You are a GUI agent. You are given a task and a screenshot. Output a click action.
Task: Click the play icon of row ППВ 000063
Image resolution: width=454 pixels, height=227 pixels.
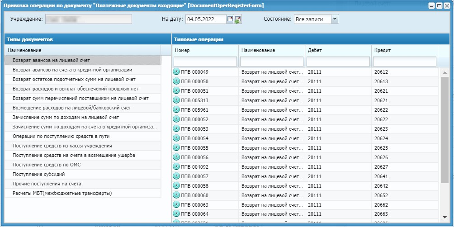coord(176,205)
